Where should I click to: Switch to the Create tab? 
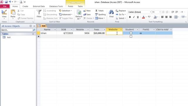point(25,6)
